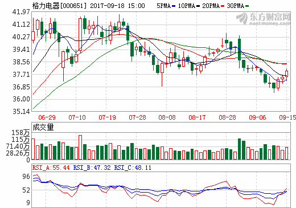This screenshot has width=296, height=208.
Task: Click the 41.12 price axis label
Action: tap(21, 25)
